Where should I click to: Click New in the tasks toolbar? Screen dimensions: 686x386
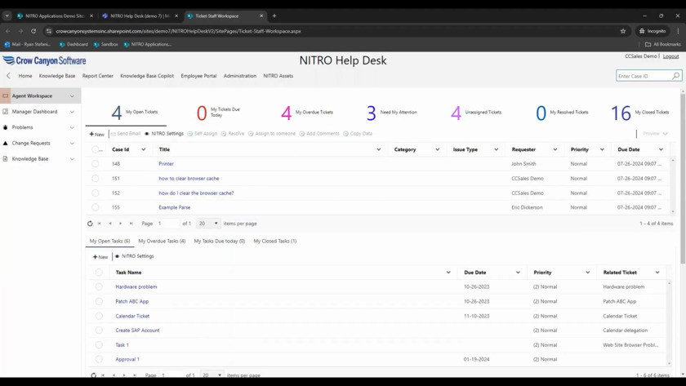tap(100, 257)
